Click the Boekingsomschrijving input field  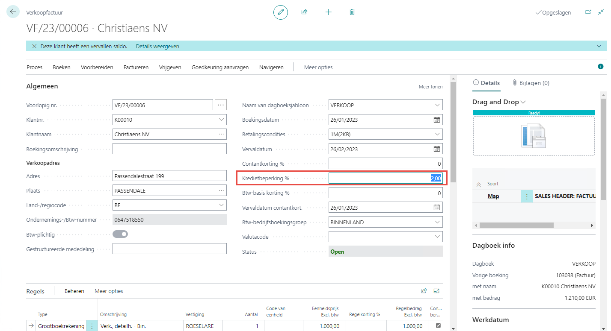coord(169,149)
